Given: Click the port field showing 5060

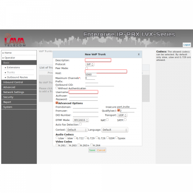Looking at the screenshot, I should tap(91, 75).
